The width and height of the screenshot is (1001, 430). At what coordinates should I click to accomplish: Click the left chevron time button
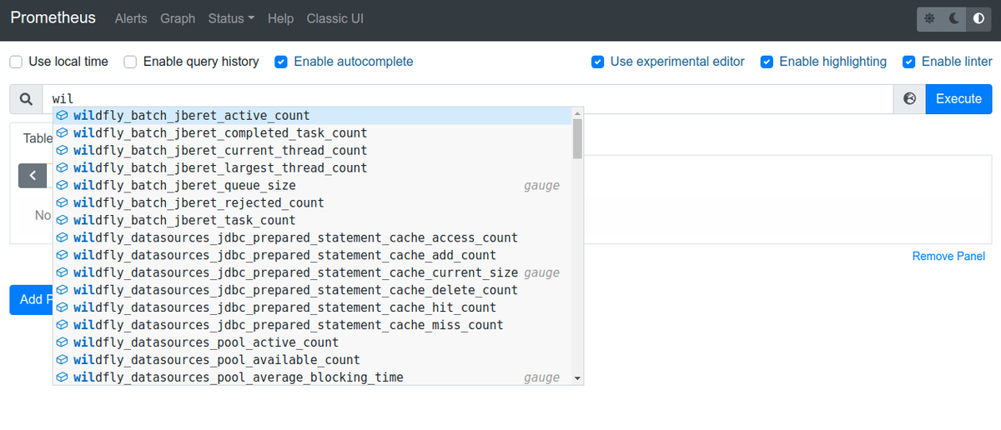pyautogui.click(x=33, y=176)
